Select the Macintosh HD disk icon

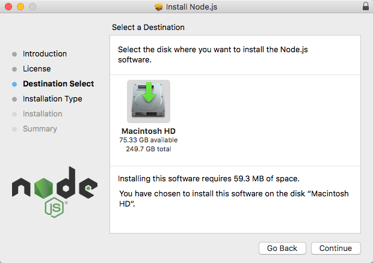(149, 101)
